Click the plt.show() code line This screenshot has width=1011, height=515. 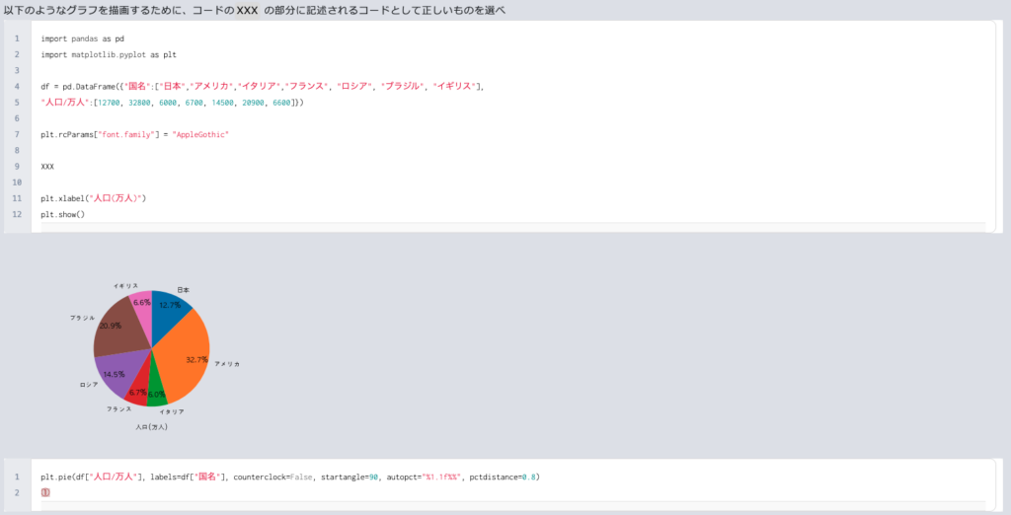(x=63, y=214)
